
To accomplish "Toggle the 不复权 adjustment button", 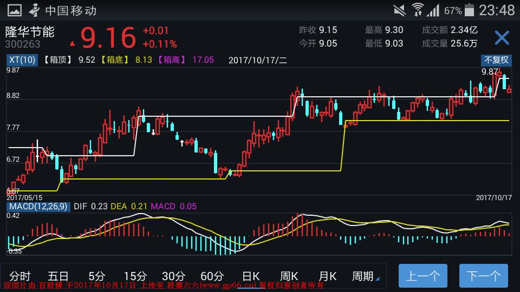I will point(496,60).
